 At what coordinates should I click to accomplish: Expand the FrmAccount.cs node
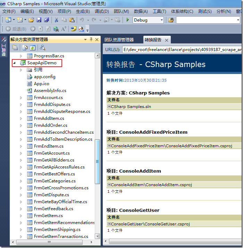click(x=21, y=98)
